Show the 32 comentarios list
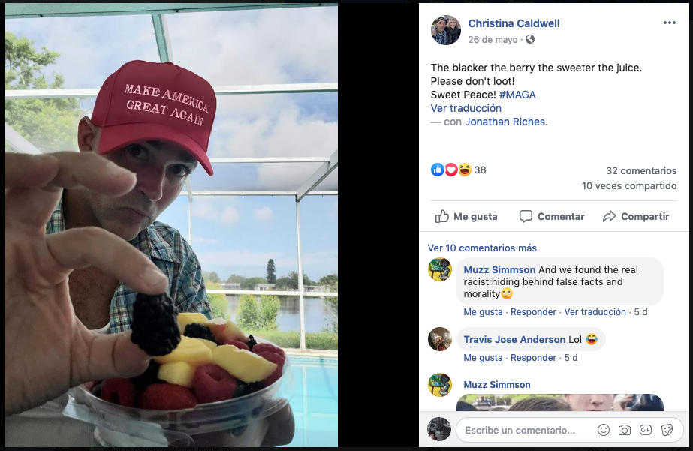693x451 pixels. point(641,170)
